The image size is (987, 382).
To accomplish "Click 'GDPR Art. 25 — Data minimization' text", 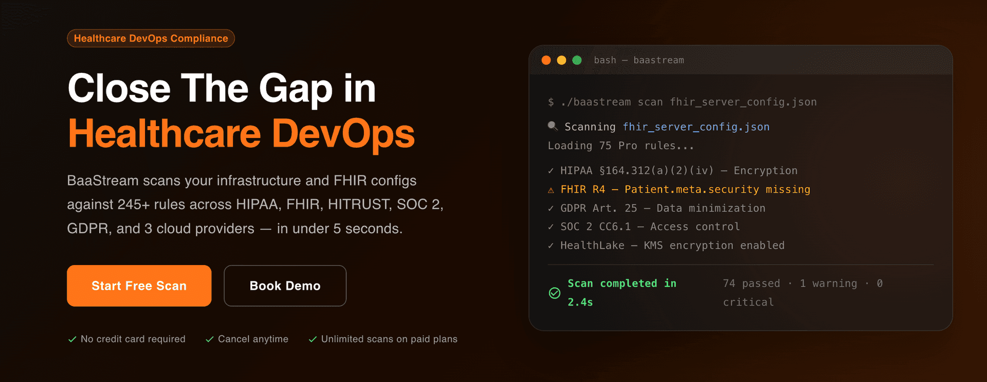I will coord(663,208).
